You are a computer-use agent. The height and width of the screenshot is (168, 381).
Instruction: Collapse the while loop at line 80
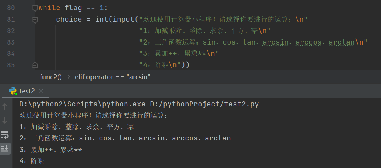coord(35,8)
